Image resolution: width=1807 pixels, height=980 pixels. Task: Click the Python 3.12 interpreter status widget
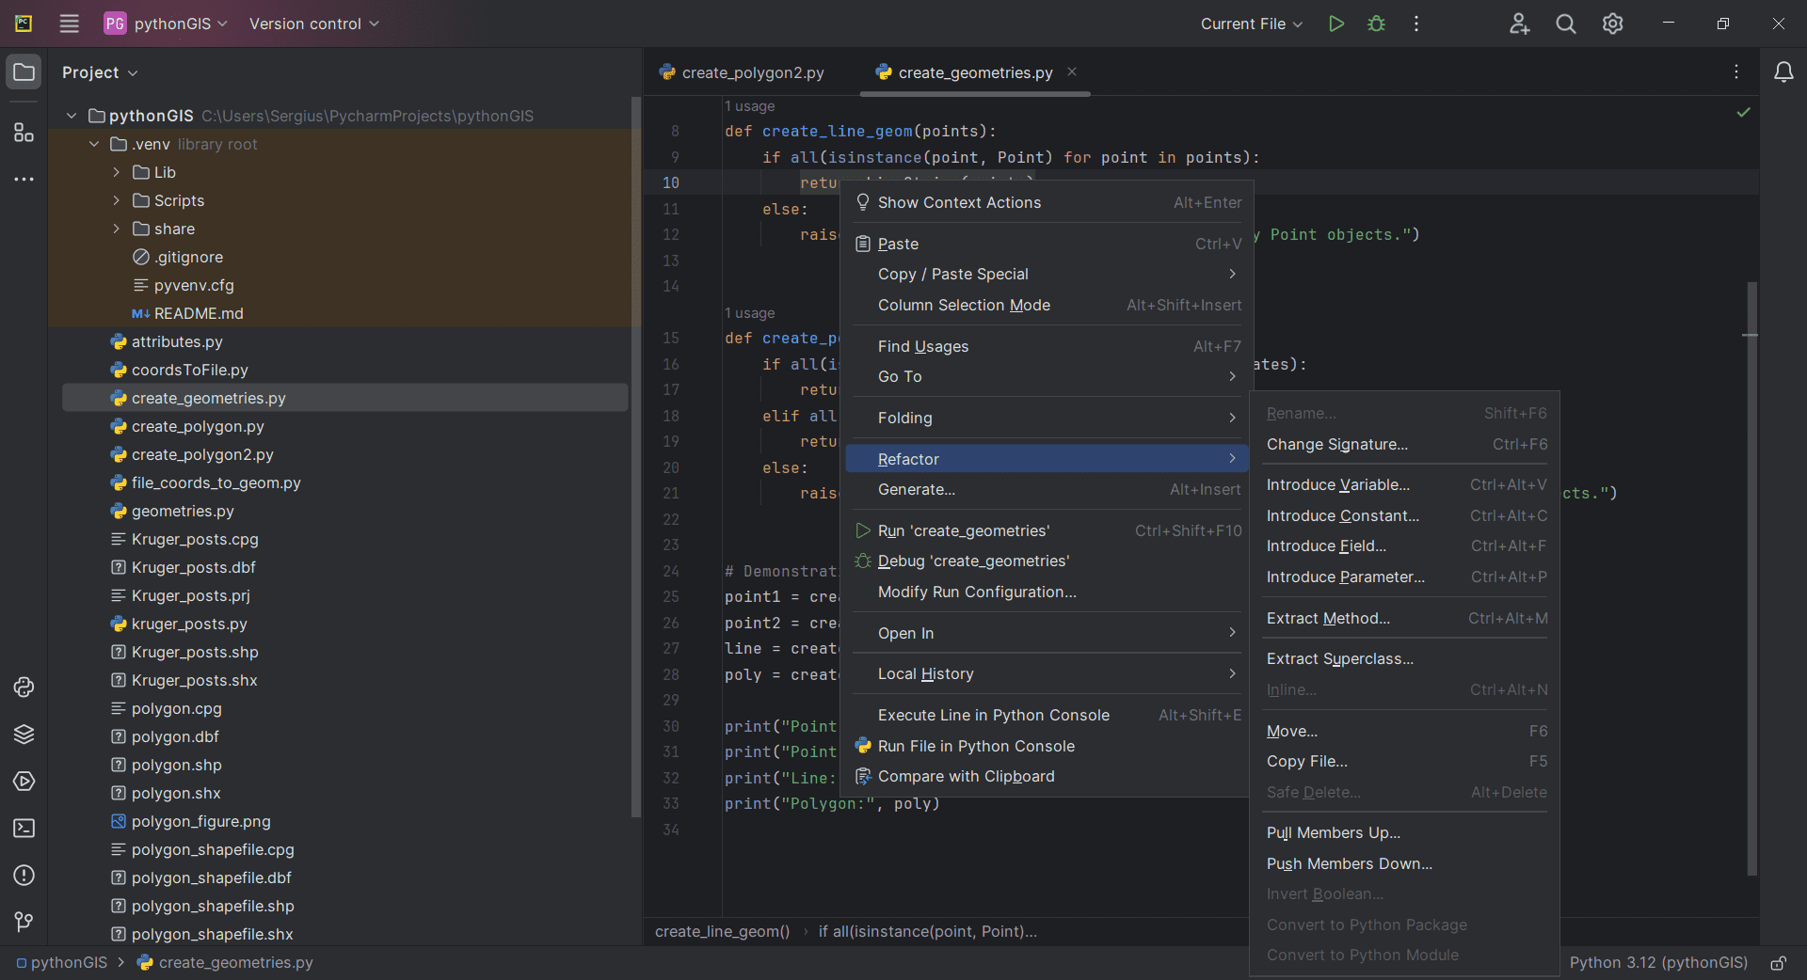point(1657,963)
